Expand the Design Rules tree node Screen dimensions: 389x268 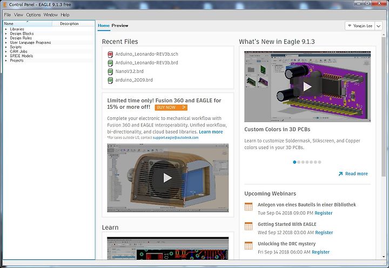[x=6, y=38]
